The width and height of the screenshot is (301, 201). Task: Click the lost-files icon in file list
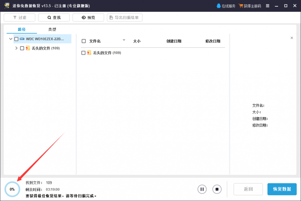click(x=89, y=53)
